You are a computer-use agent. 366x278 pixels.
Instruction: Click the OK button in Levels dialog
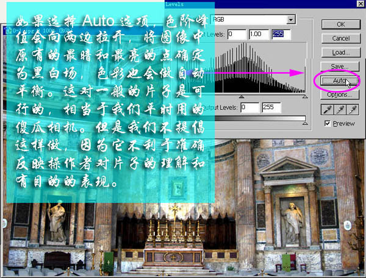click(341, 24)
